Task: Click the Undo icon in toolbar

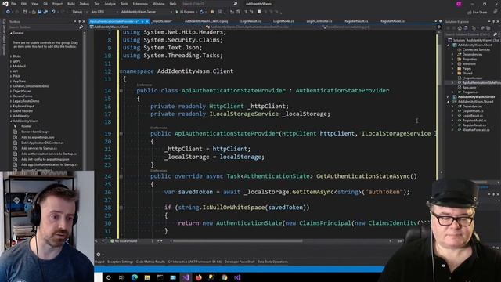Action: (x=53, y=12)
